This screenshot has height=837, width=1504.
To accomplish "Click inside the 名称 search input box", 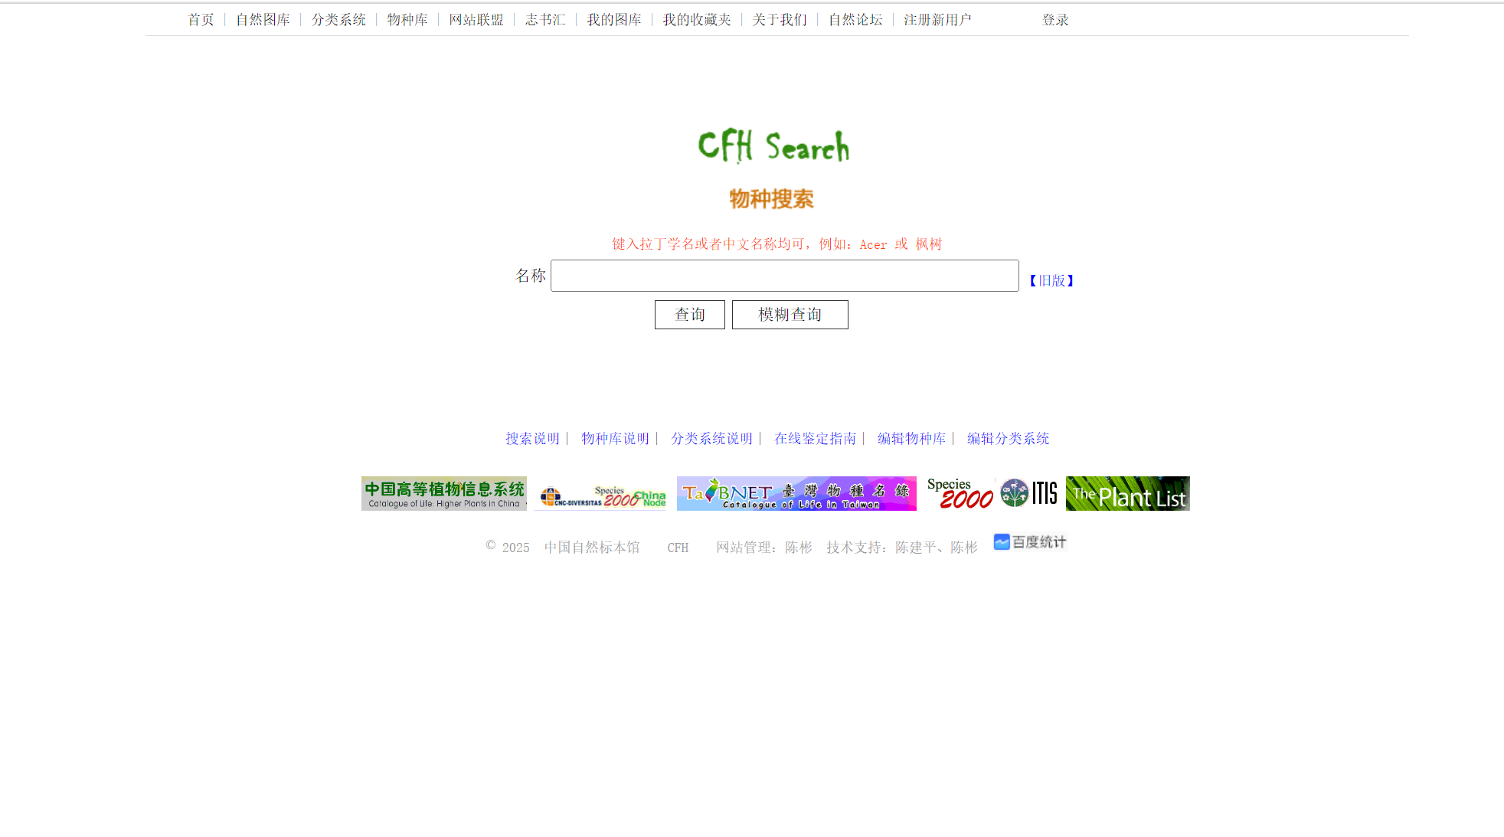I will pos(784,276).
